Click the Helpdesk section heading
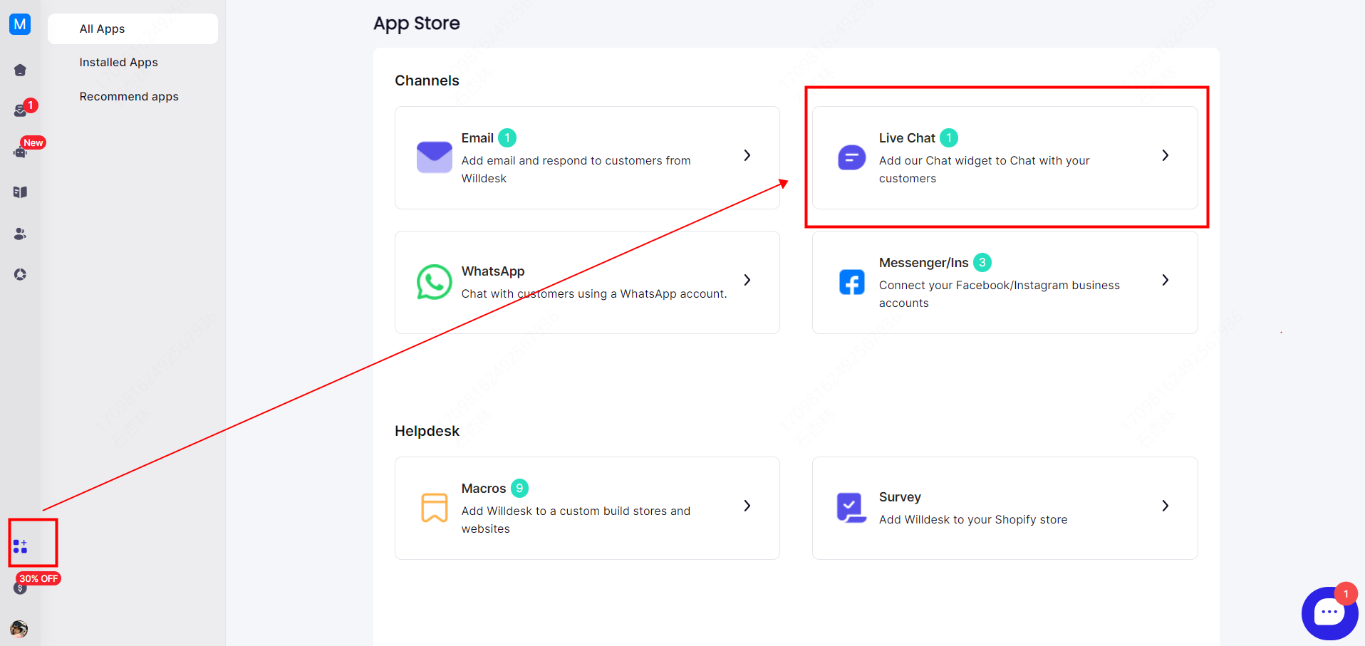This screenshot has width=1365, height=646. (427, 431)
